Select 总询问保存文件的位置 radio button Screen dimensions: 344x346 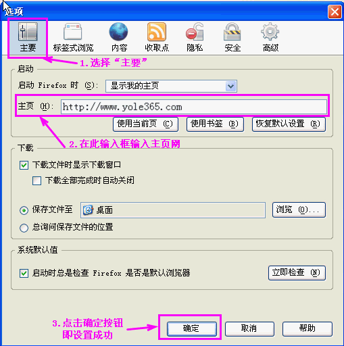(24, 228)
